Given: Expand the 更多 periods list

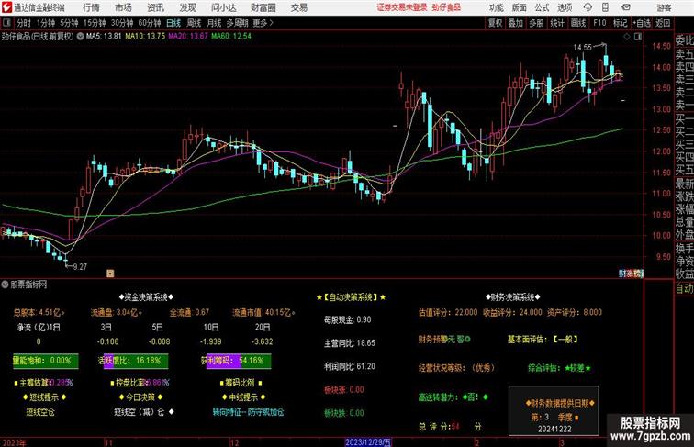Looking at the screenshot, I should pos(263,23).
